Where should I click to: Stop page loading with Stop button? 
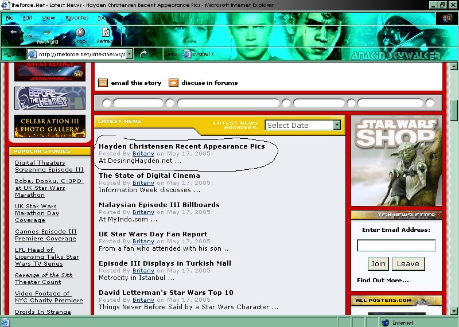pyautogui.click(x=80, y=32)
